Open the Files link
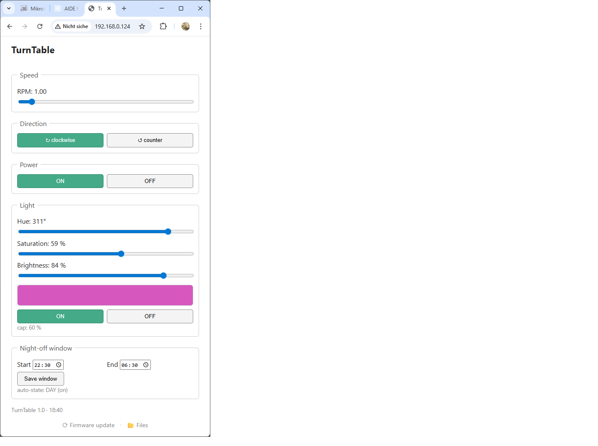The height and width of the screenshot is (446, 598). coord(138,425)
